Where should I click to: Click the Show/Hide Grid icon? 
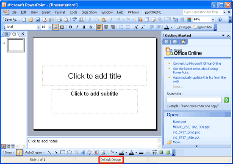182,19
